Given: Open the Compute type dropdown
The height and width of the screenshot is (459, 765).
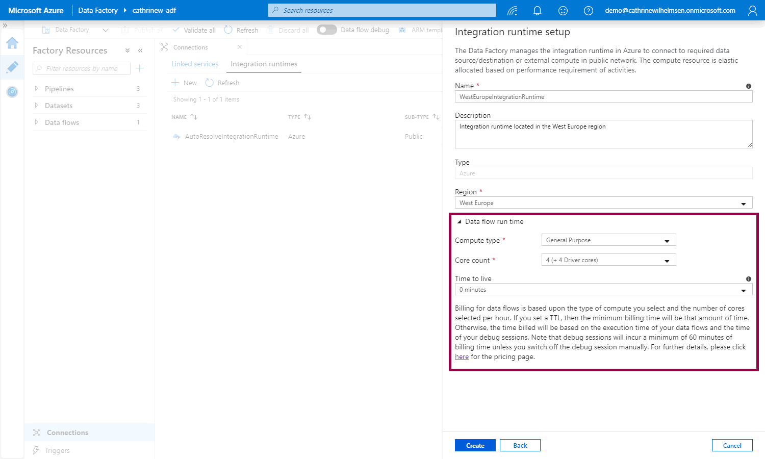Looking at the screenshot, I should coord(608,240).
